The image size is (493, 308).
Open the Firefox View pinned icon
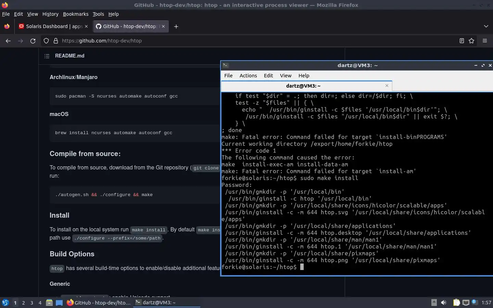coord(7,26)
